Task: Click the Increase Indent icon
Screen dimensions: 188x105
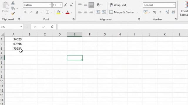Action: click(104, 12)
